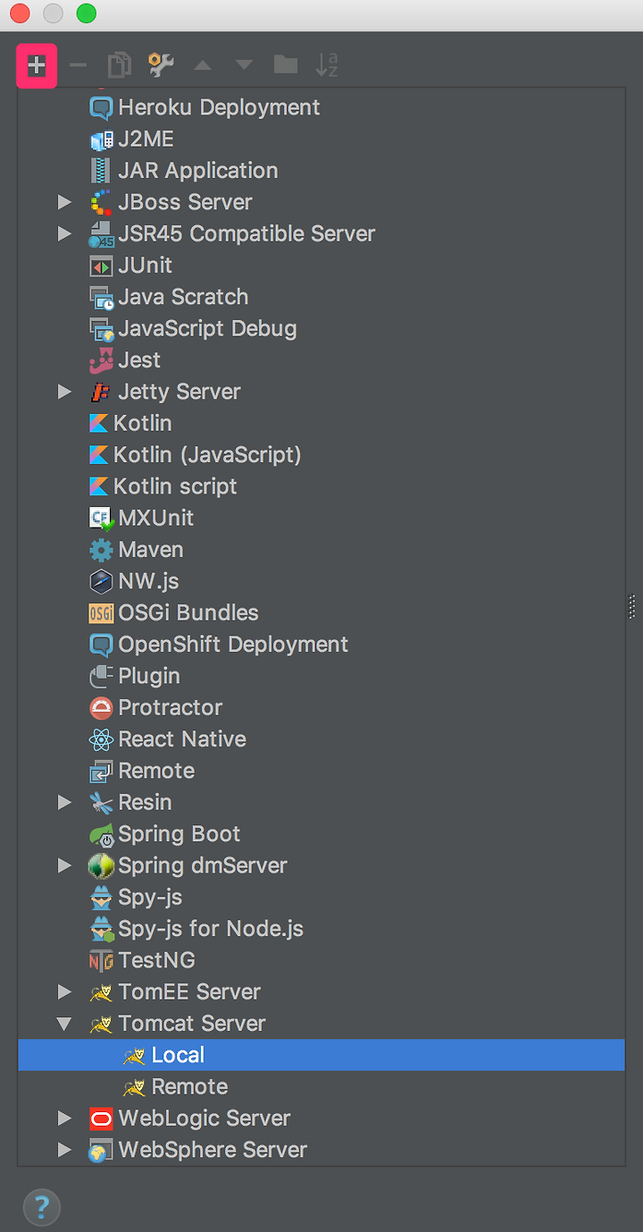Select Kotlin (JavaScript) configuration type

click(x=207, y=455)
